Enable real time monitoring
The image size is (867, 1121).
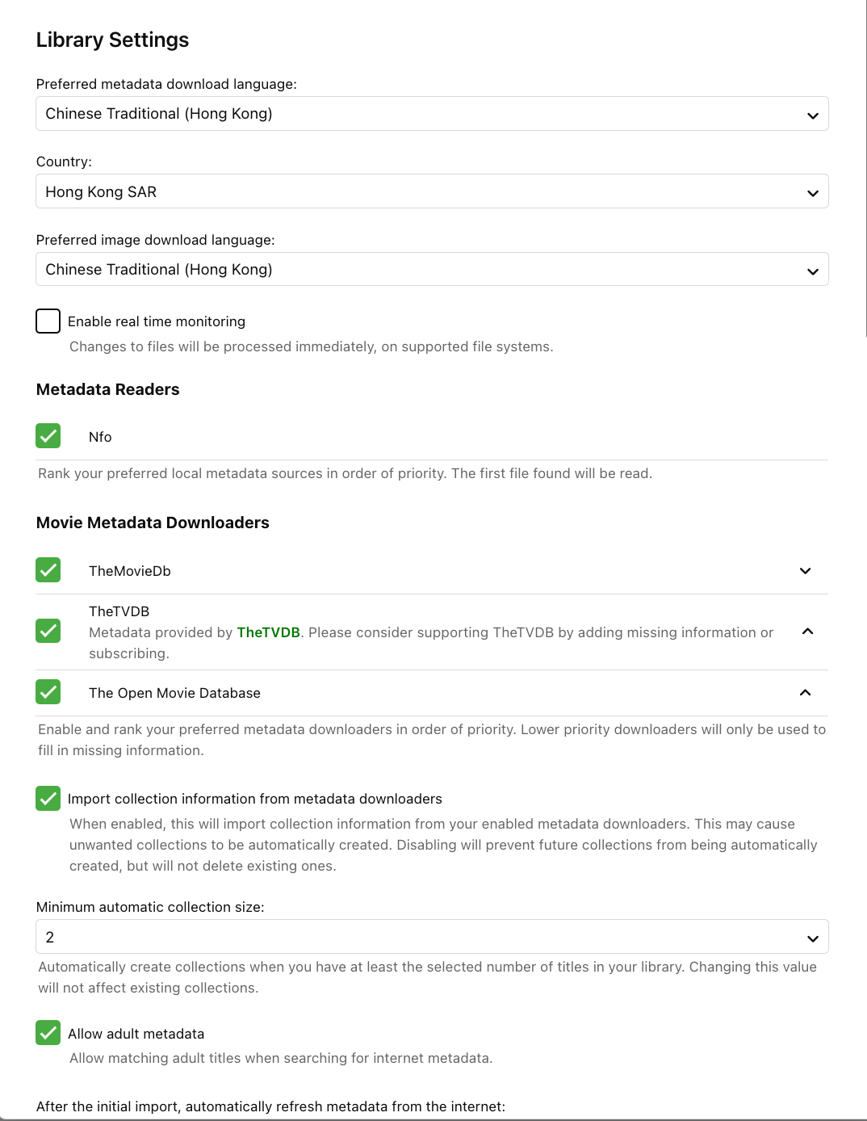point(48,321)
